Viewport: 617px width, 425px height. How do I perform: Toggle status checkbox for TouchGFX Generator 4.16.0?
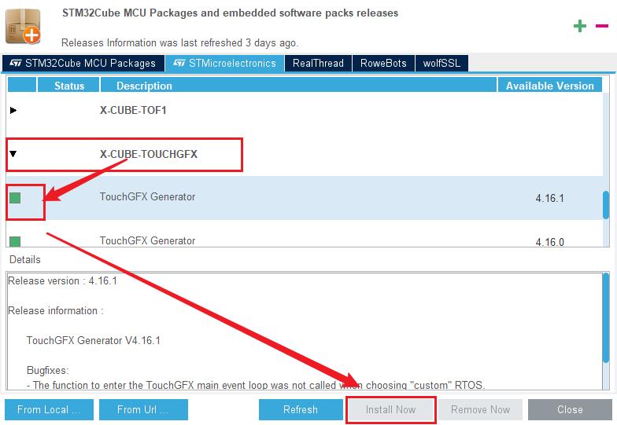15,240
